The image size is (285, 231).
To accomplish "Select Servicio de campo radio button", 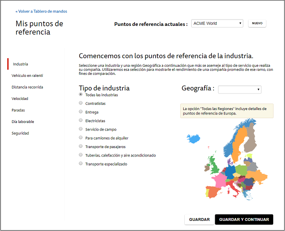I will point(81,129).
